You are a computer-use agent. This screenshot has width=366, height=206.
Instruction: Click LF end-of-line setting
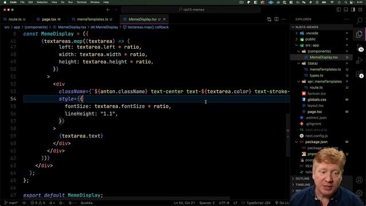pyautogui.click(x=235, y=203)
